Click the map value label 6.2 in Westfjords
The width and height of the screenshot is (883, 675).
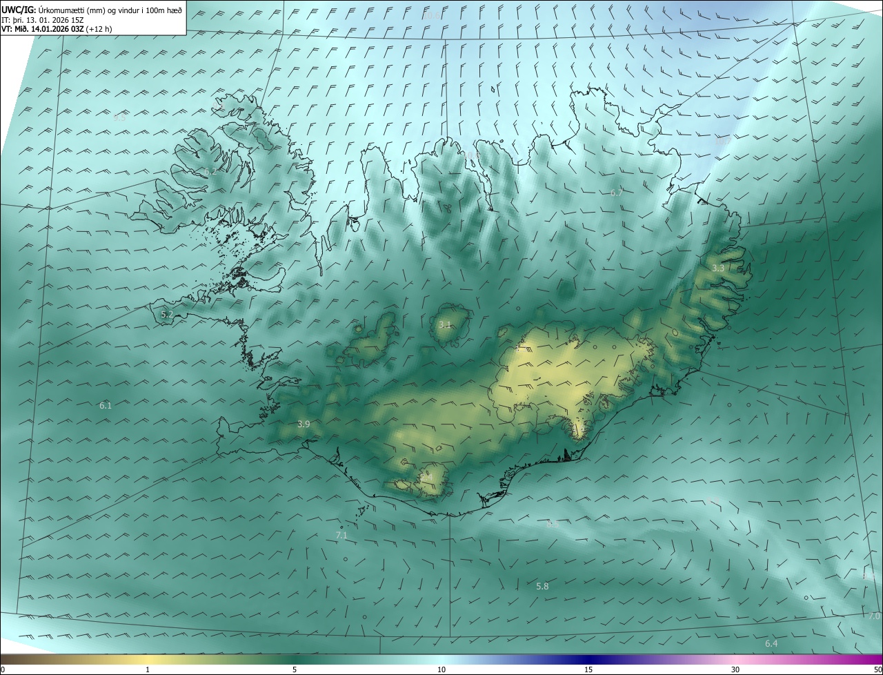coord(210,171)
